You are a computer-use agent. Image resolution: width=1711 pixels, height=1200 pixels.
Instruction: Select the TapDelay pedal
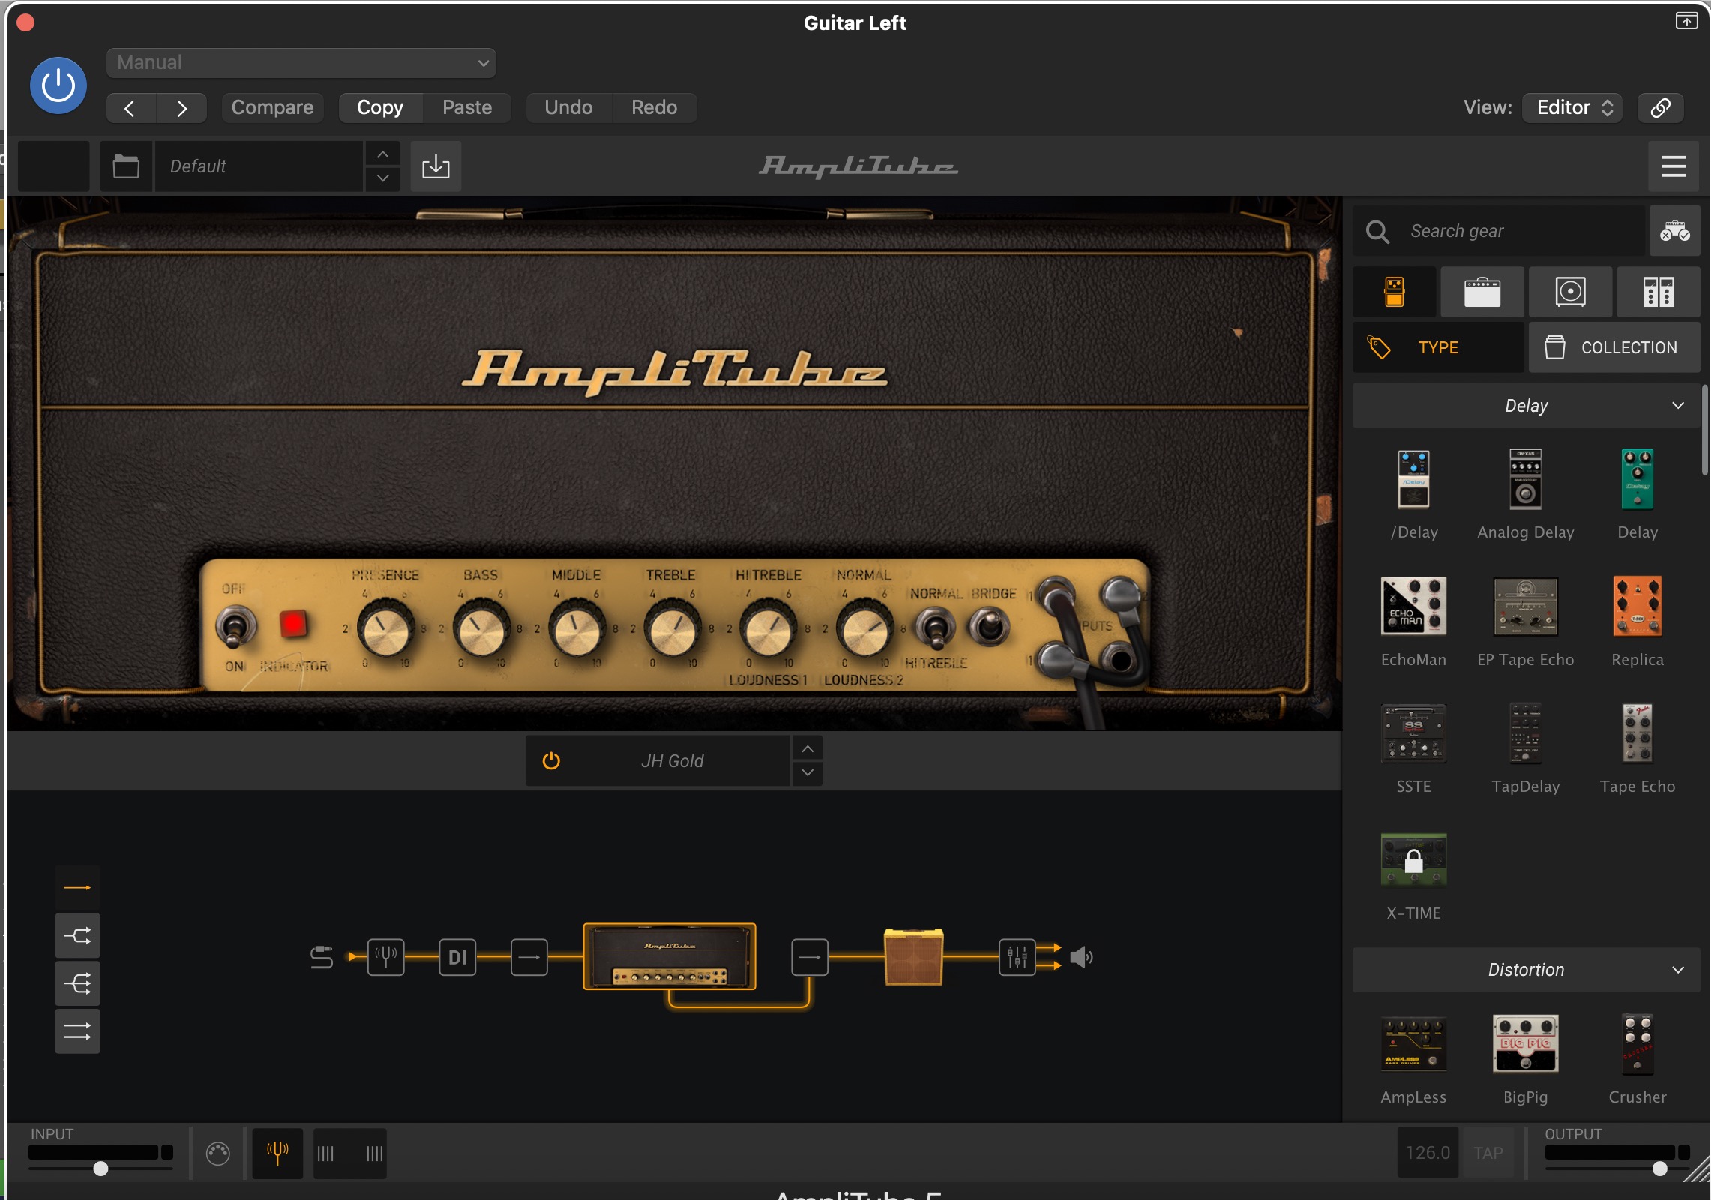click(1525, 733)
